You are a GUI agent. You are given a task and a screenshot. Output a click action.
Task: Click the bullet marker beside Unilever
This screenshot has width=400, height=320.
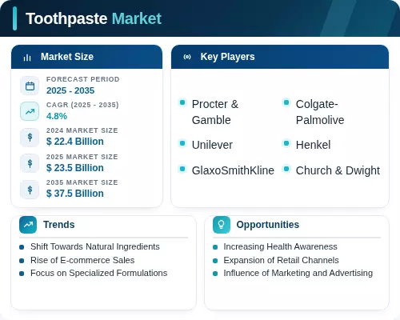point(182,143)
